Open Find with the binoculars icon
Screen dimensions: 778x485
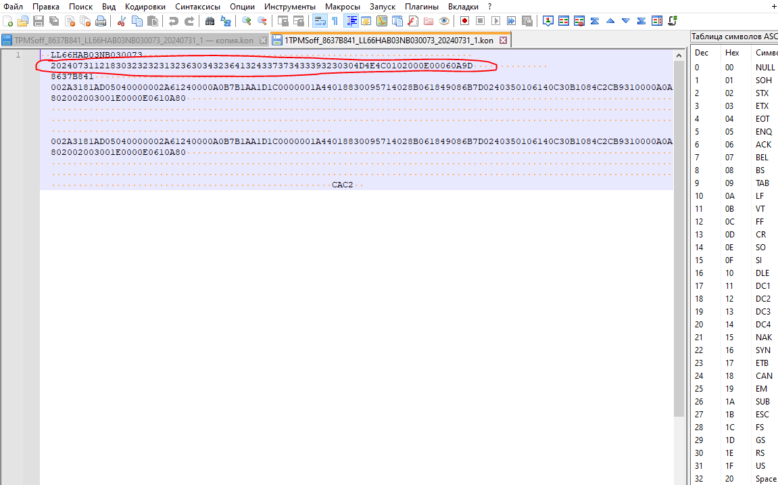210,21
